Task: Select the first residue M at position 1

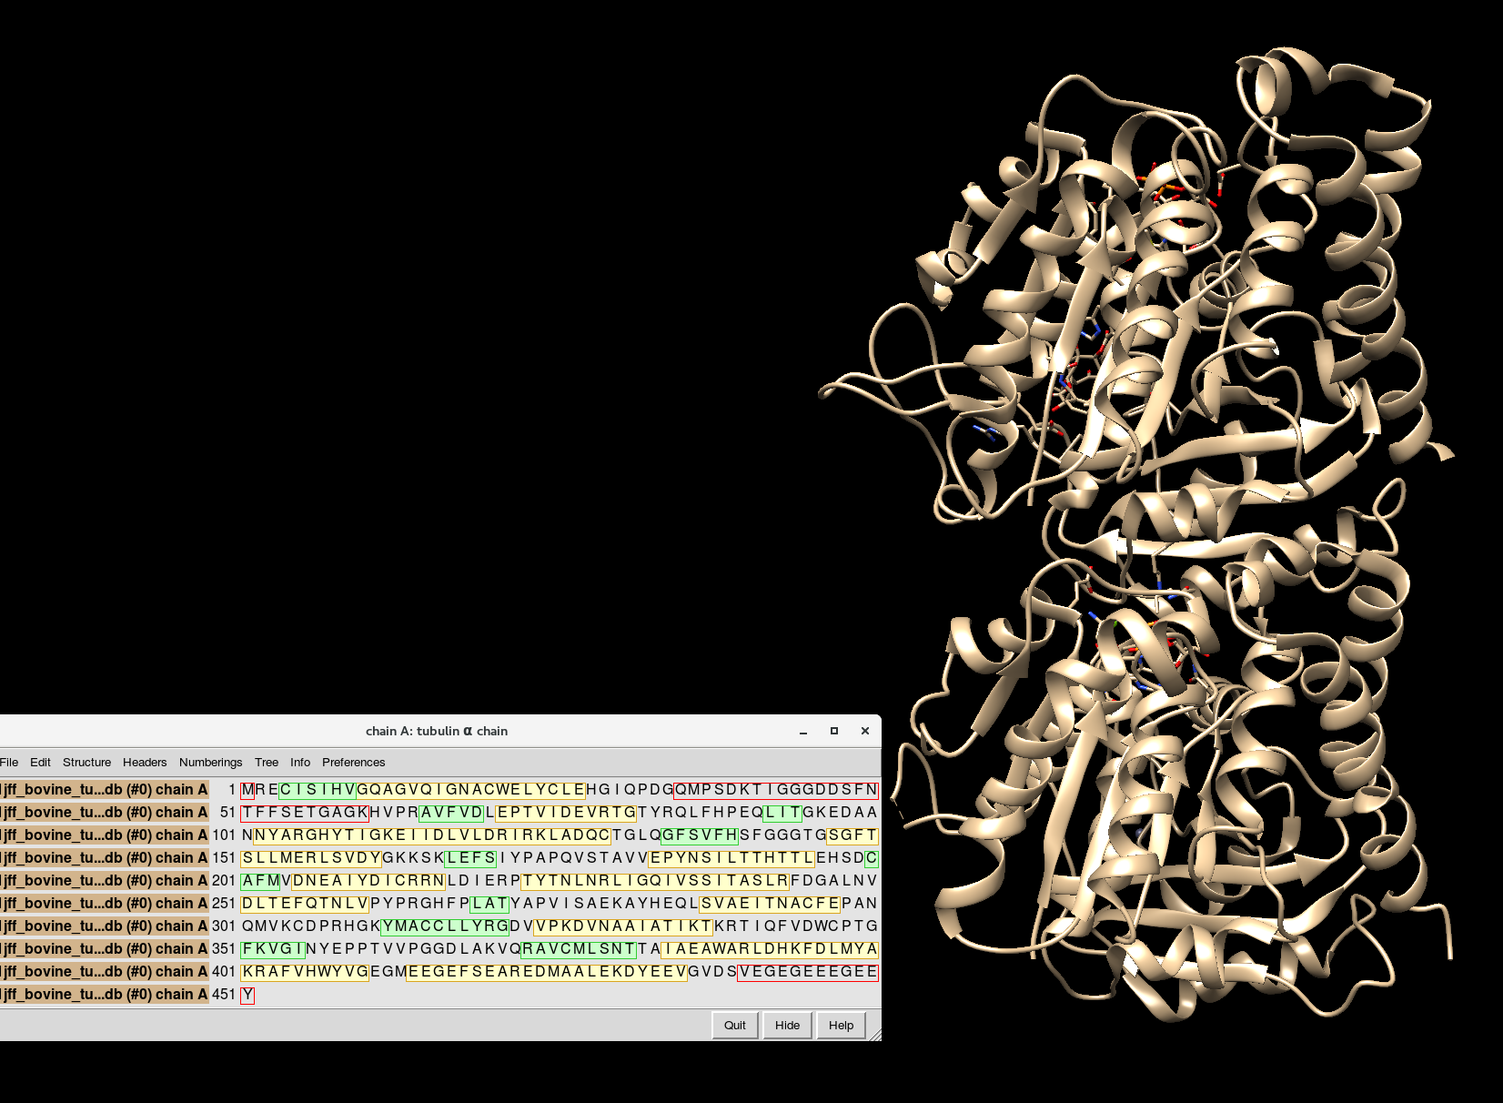Action: click(x=247, y=790)
